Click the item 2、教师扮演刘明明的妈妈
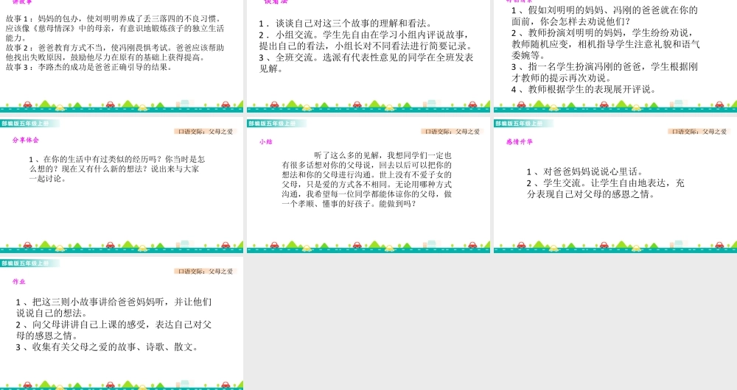Image resolution: width=737 pixels, height=390 pixels. (x=605, y=44)
